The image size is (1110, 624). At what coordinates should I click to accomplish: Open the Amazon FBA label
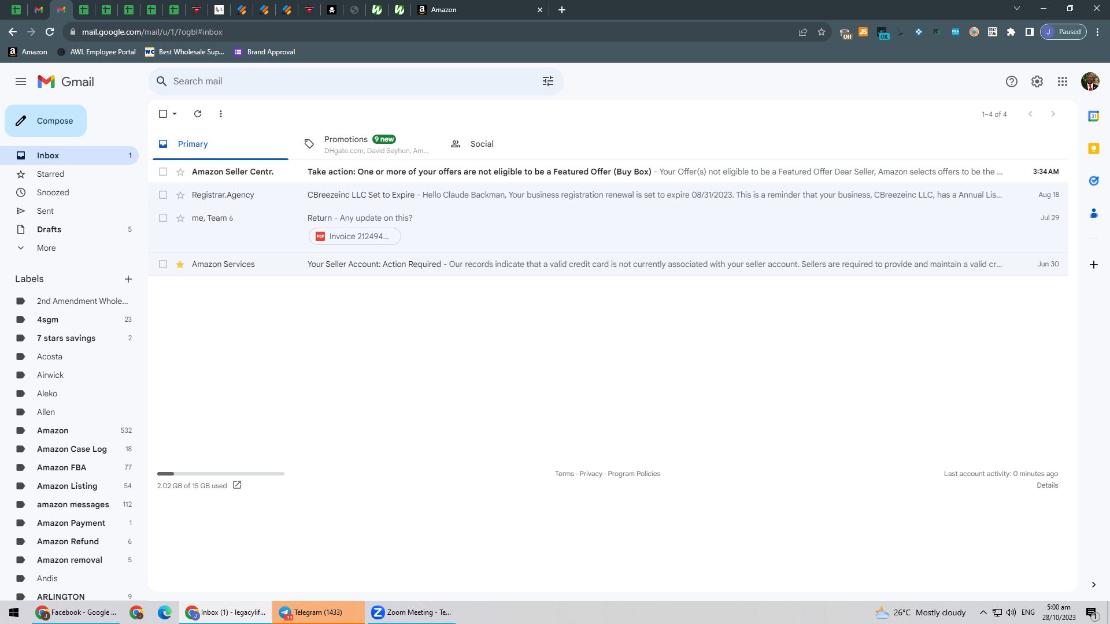(69, 467)
